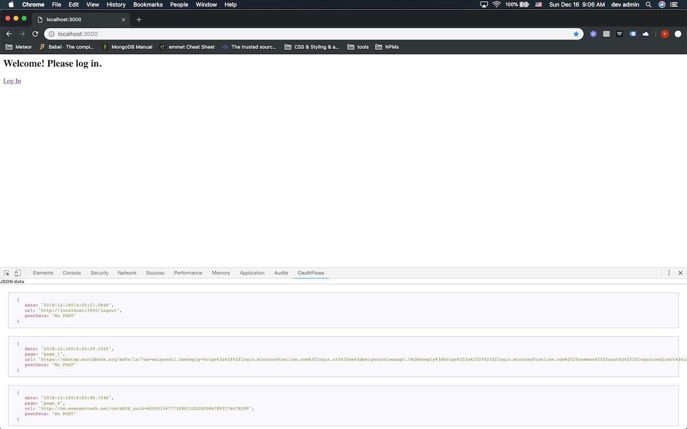Open the cloud extension icon
Viewport: 687px width, 429px height.
click(646, 34)
